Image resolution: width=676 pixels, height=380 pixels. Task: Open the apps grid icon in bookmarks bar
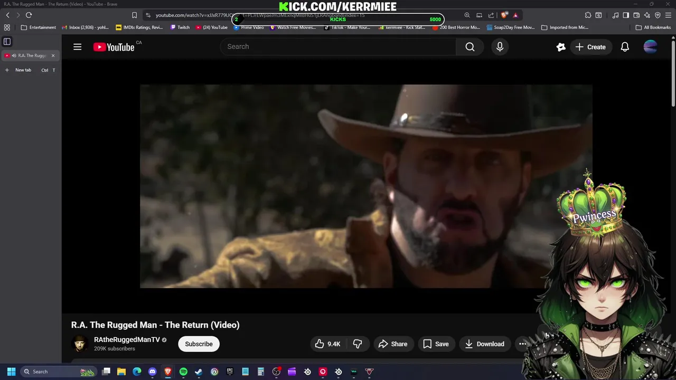pyautogui.click(x=7, y=27)
